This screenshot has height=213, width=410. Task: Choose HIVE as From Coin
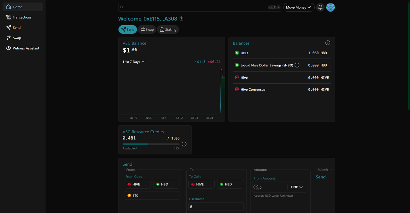[138, 184]
